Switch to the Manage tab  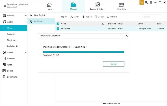pyautogui.click(x=73, y=6)
